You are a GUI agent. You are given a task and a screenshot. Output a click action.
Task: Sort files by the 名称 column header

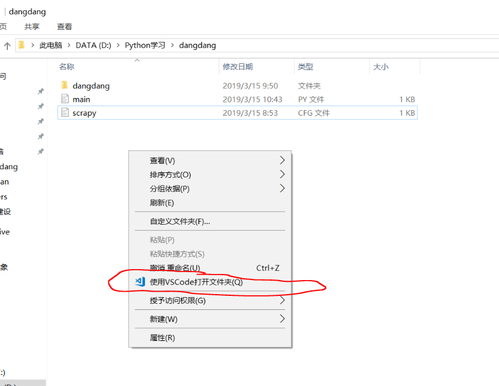(x=66, y=65)
